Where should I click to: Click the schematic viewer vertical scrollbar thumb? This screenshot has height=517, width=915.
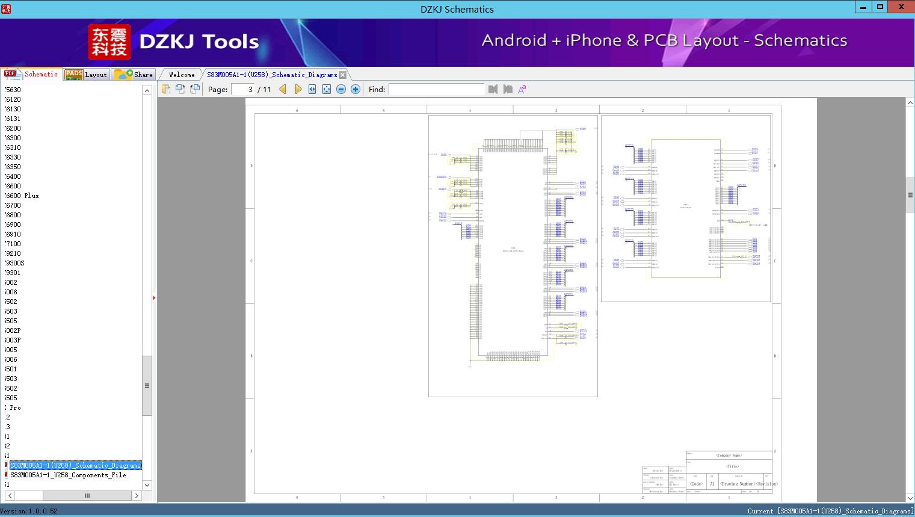[x=910, y=195]
